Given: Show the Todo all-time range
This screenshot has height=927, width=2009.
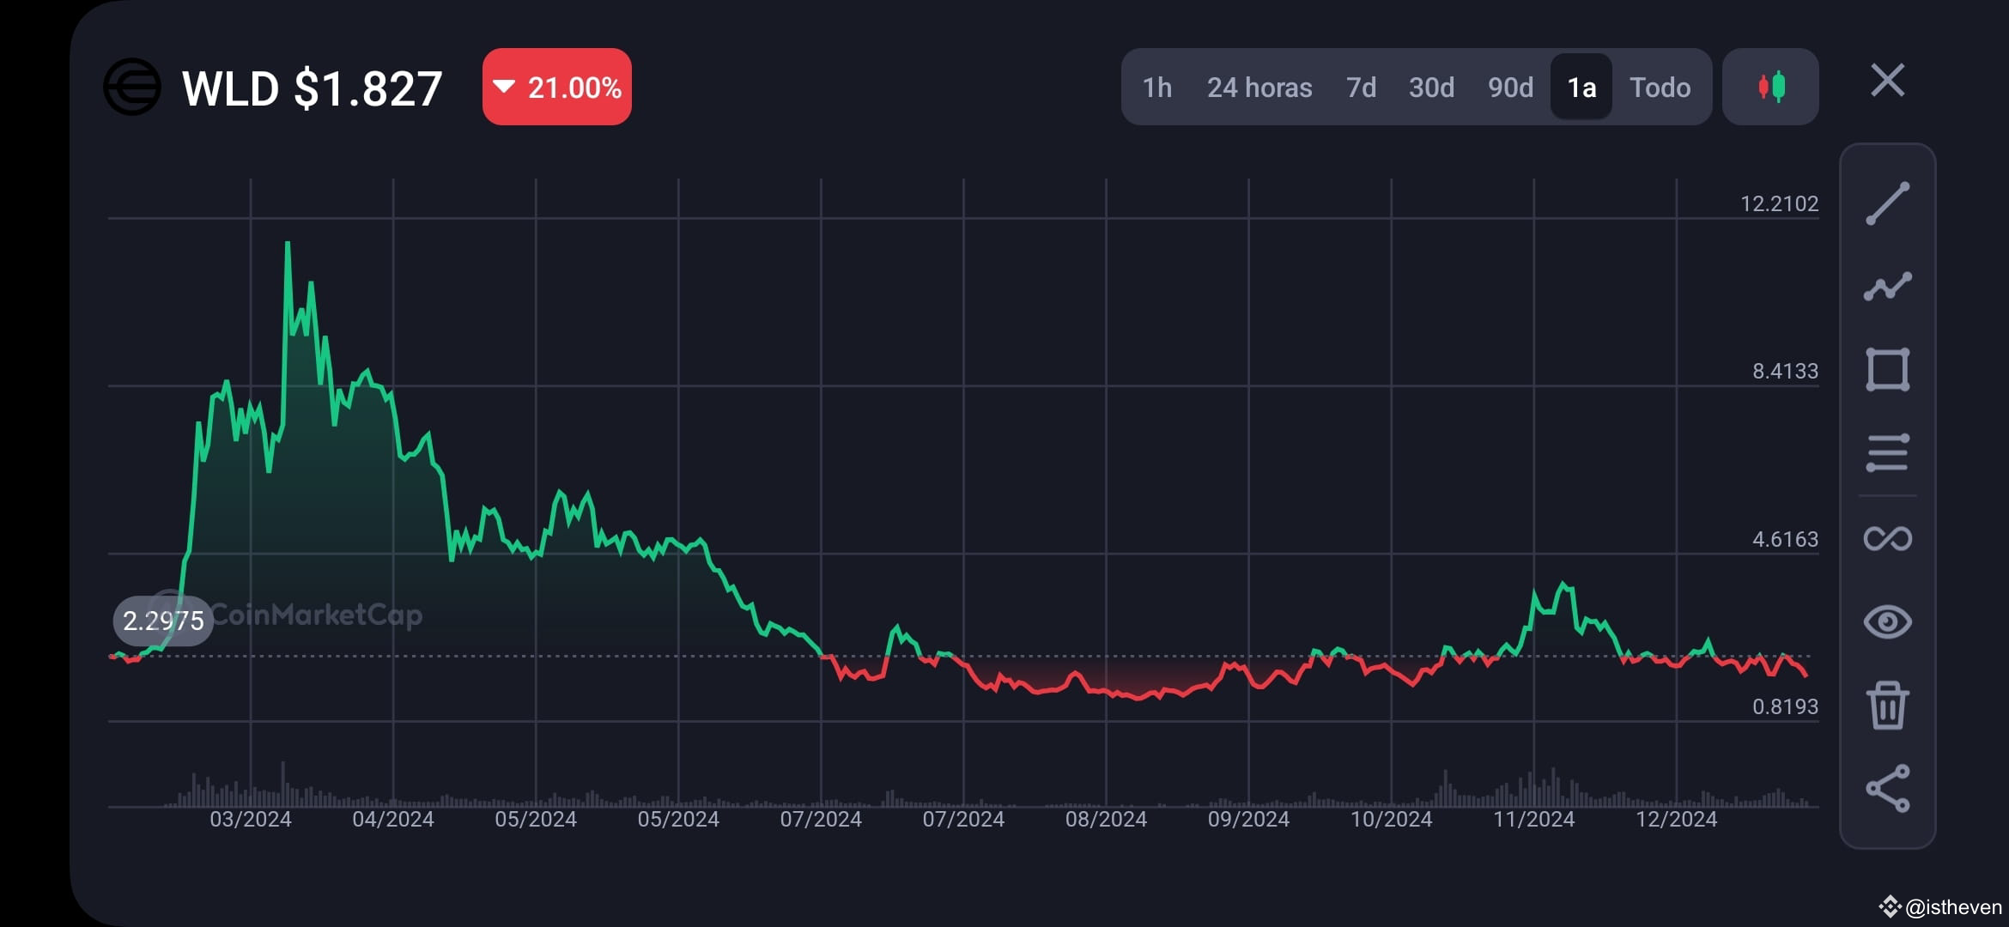Looking at the screenshot, I should 1660,88.
